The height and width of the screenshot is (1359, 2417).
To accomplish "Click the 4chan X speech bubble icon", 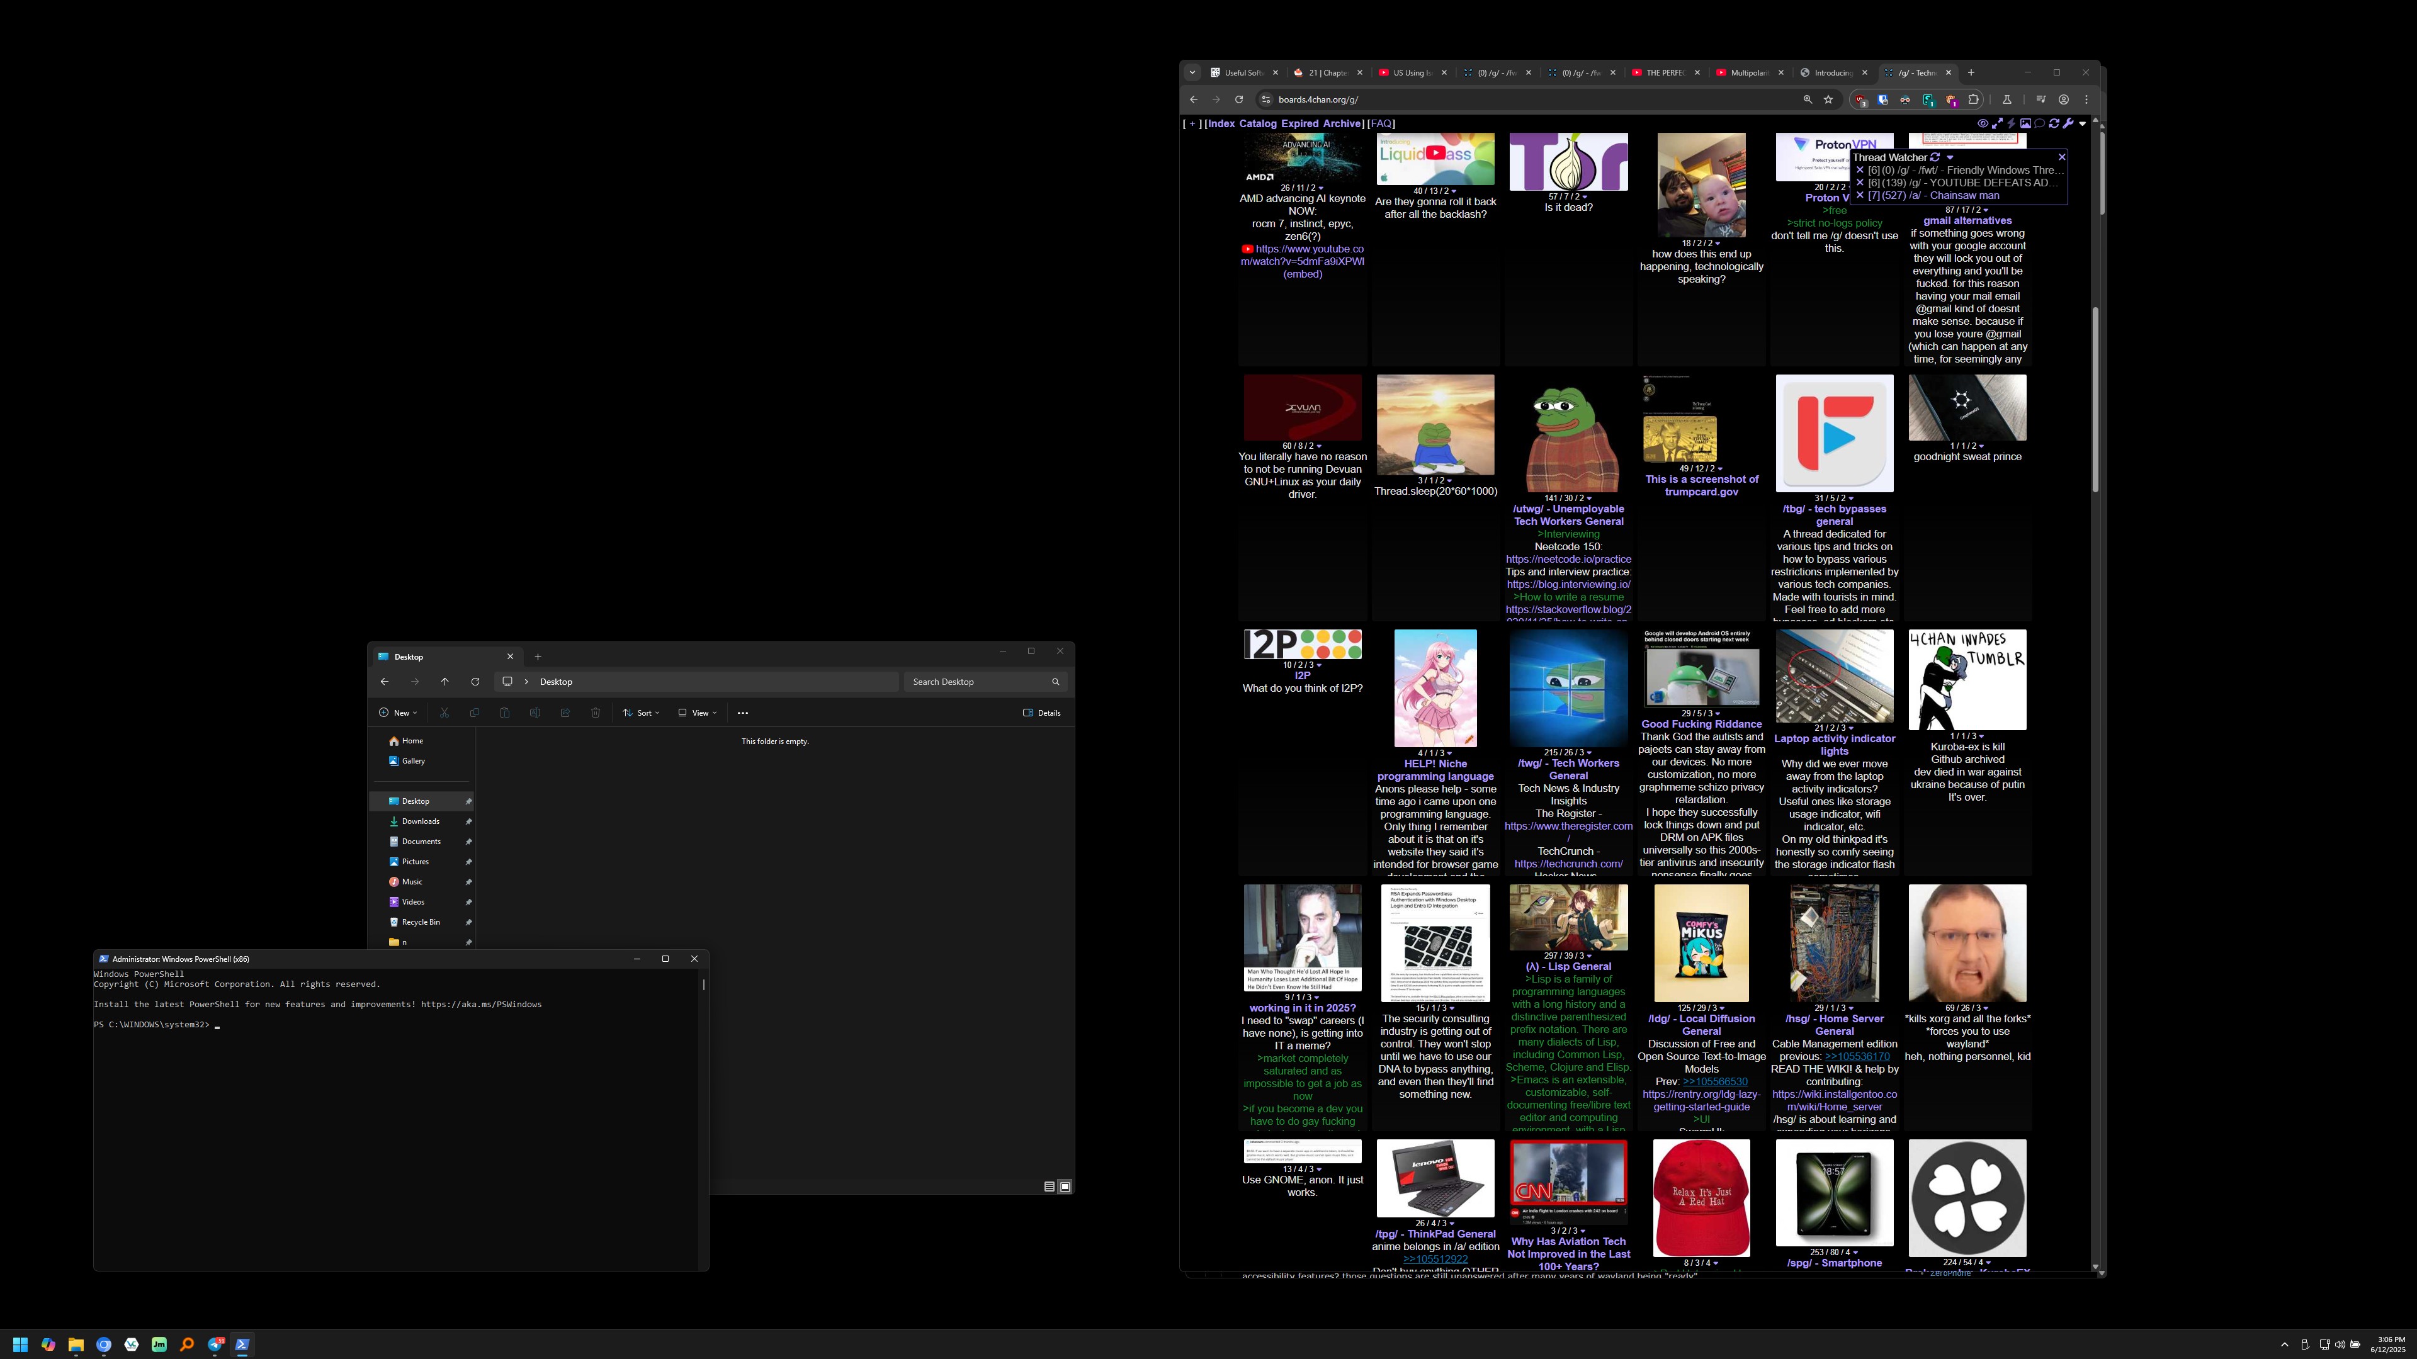I will pyautogui.click(x=2040, y=123).
